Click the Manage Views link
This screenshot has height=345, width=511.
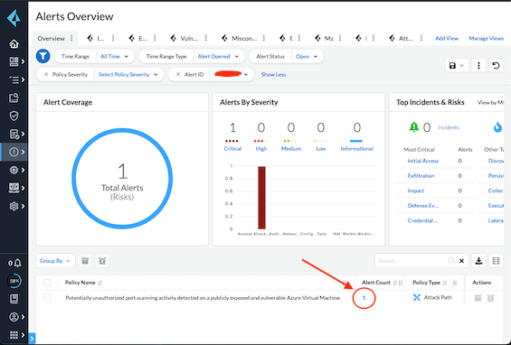[x=487, y=39]
